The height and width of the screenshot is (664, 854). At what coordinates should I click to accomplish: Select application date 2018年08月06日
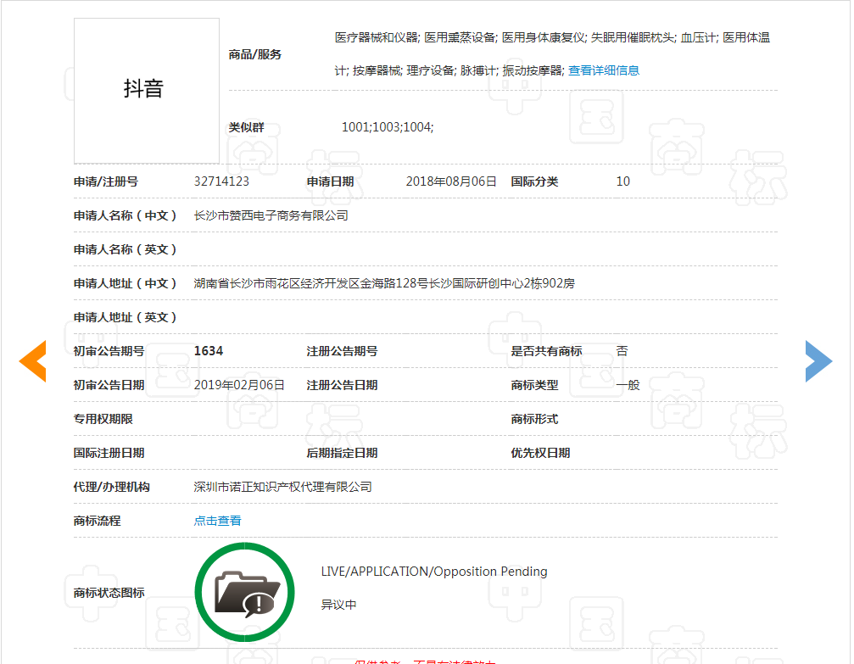pos(451,181)
